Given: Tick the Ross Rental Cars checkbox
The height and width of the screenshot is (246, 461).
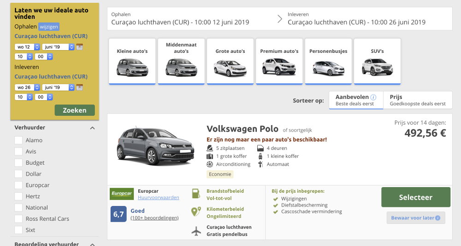Looking at the screenshot, I should (x=18, y=219).
